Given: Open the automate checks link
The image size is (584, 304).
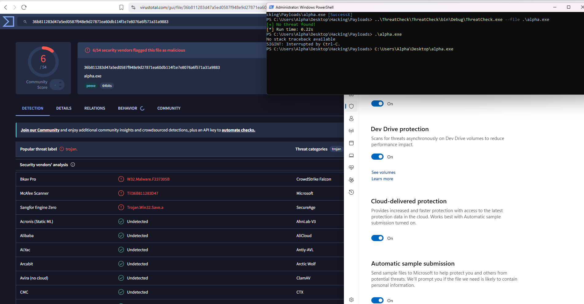Looking at the screenshot, I should [239, 130].
